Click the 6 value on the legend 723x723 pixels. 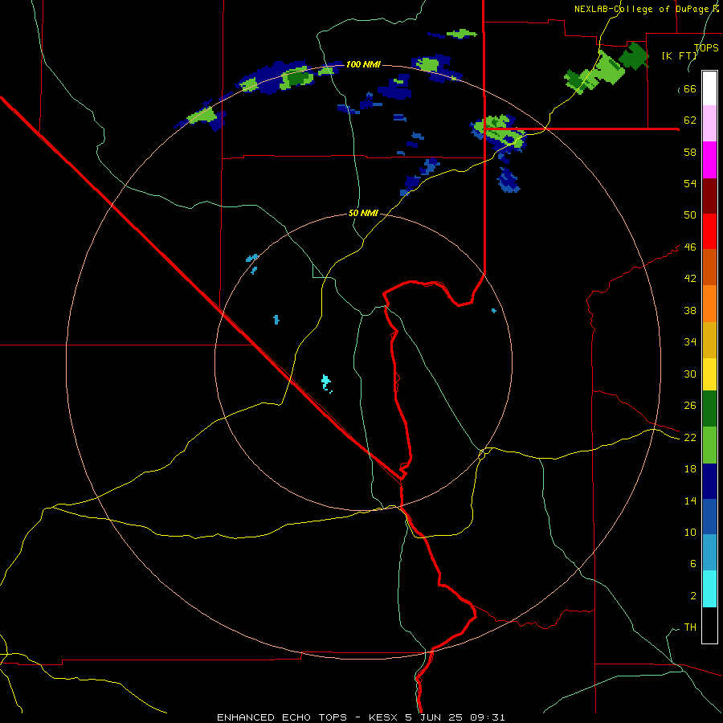tap(692, 563)
